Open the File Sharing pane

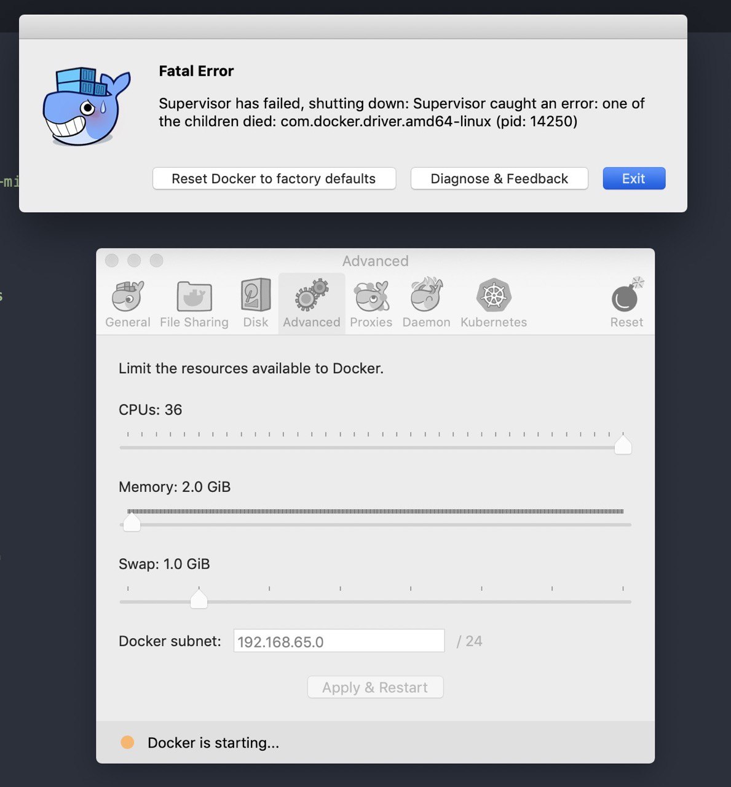pos(194,304)
